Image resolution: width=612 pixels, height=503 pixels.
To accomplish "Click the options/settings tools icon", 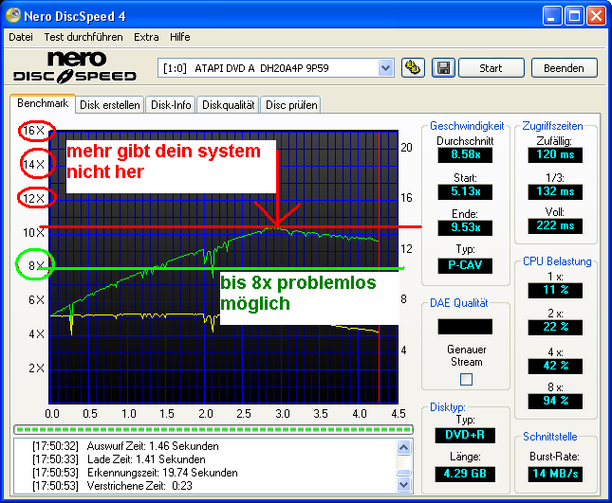I will [x=413, y=68].
